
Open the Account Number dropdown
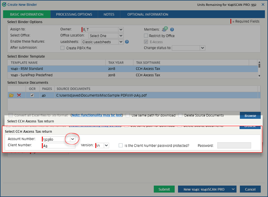[x=73, y=139]
